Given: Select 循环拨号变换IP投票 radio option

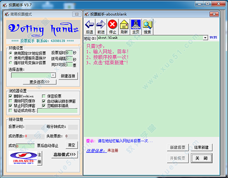Looking at the screenshot, I should (10, 63).
